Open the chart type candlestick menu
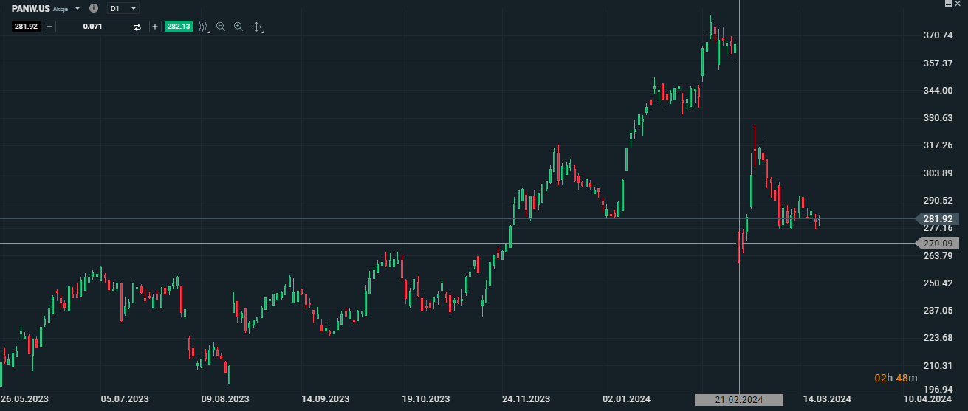The height and width of the screenshot is (411, 968). [203, 27]
